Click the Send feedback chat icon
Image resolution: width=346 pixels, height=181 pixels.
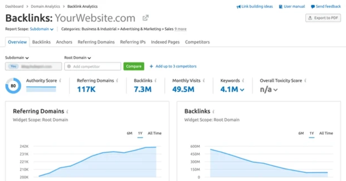click(x=313, y=6)
